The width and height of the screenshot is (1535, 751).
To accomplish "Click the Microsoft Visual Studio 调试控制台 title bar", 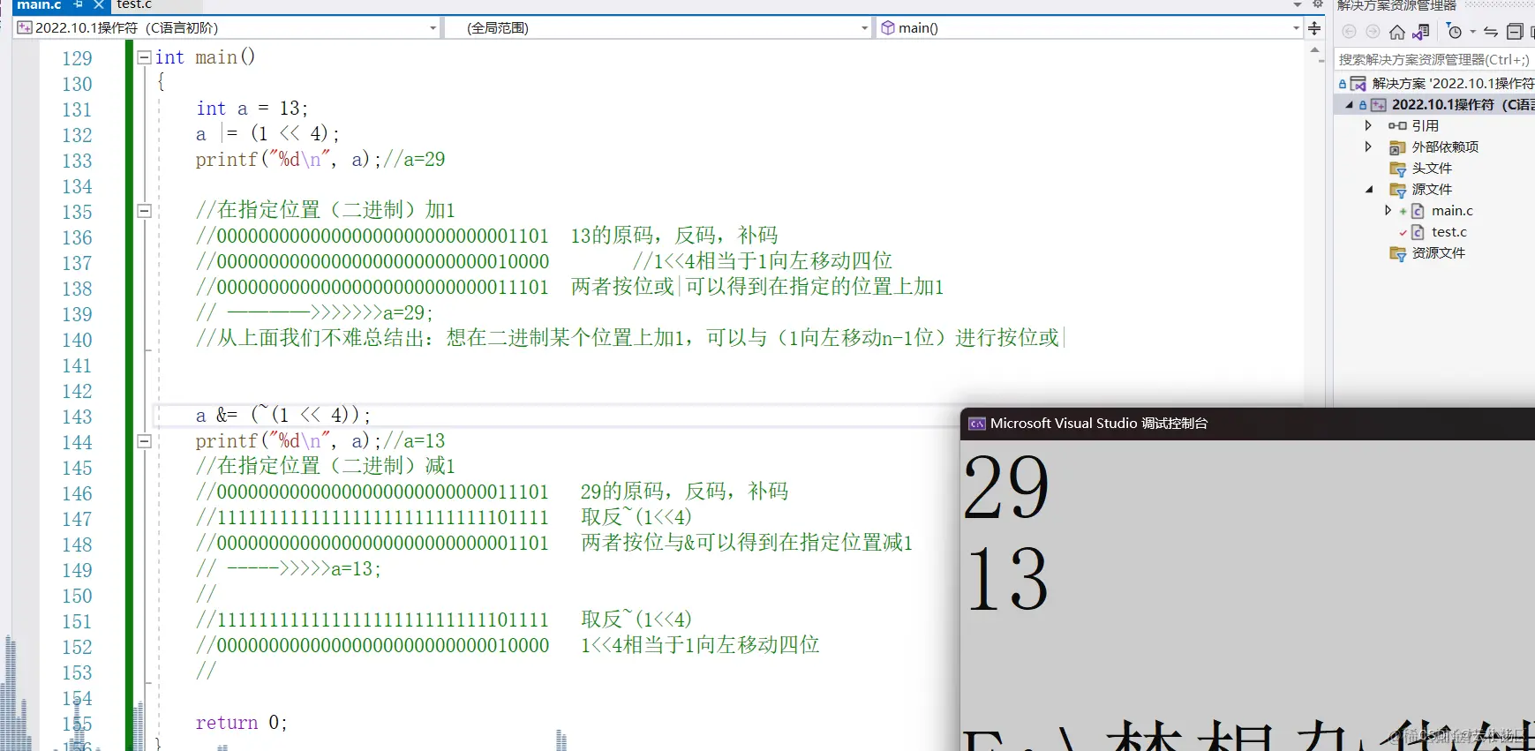I will [1246, 424].
